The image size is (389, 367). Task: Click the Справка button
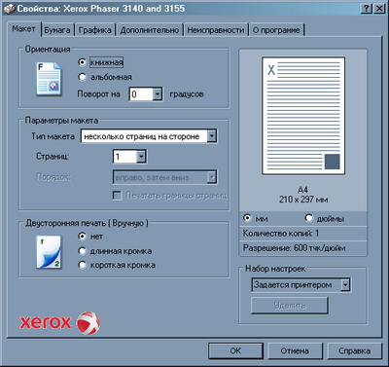[354, 350]
